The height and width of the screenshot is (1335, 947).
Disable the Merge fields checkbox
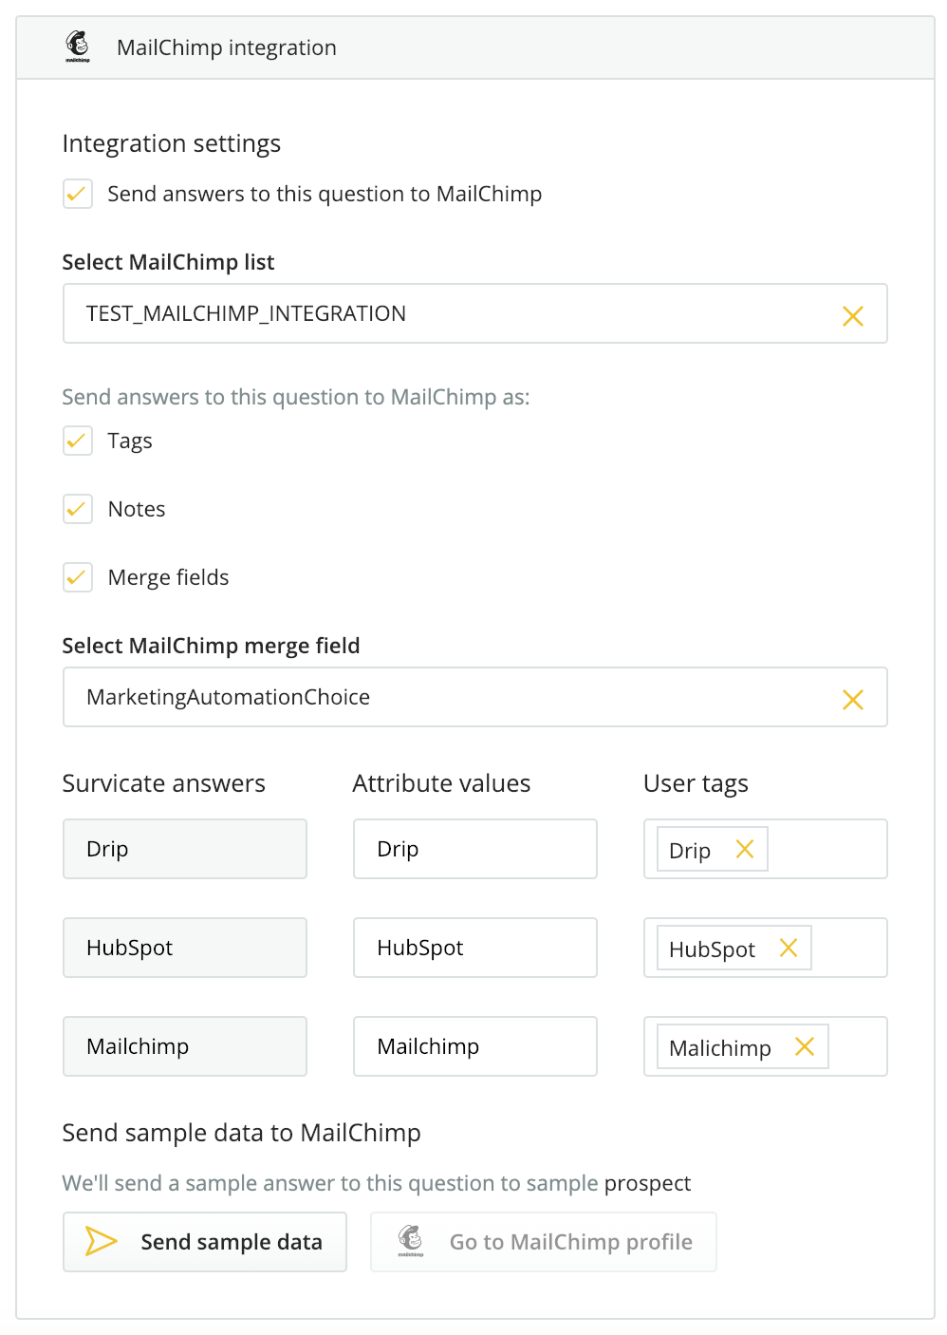(x=78, y=577)
